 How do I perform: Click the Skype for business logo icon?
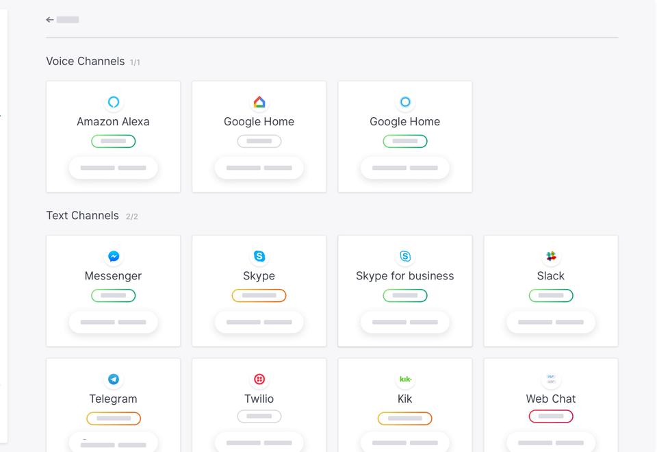pos(405,256)
